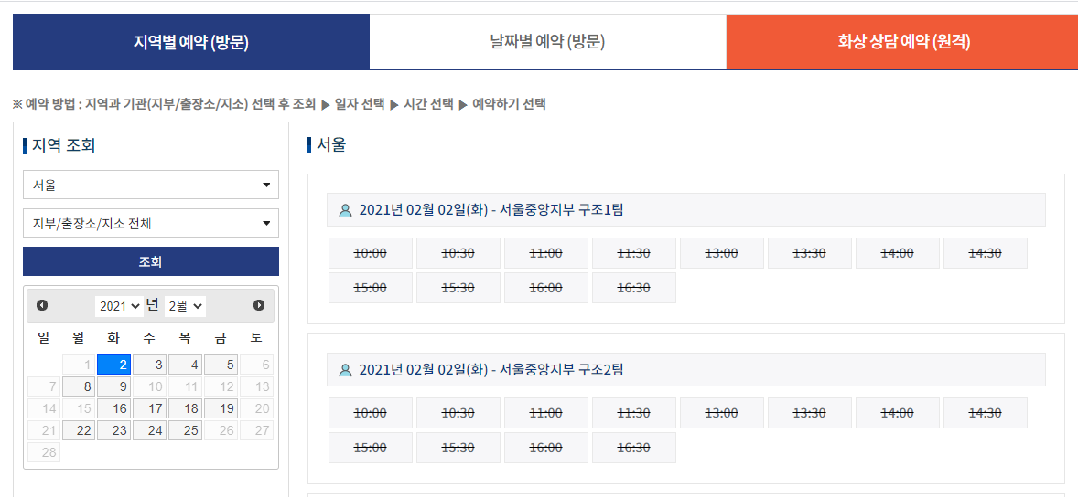Click 15:30 slot for 구조2팀

pos(458,448)
